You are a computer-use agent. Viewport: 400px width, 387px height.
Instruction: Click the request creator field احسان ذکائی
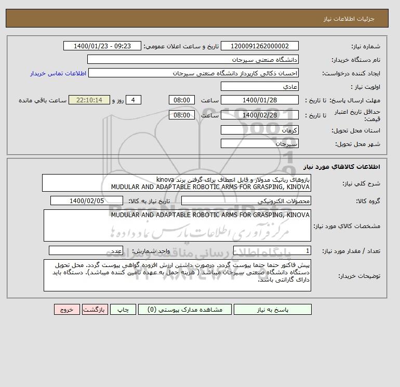[193, 73]
